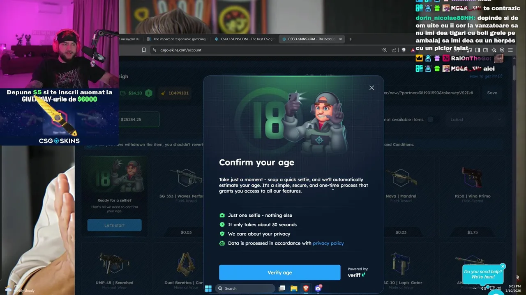The width and height of the screenshot is (526, 295).
Task: Click the weather widget showing Mostly cloudy
Action: coord(21,288)
